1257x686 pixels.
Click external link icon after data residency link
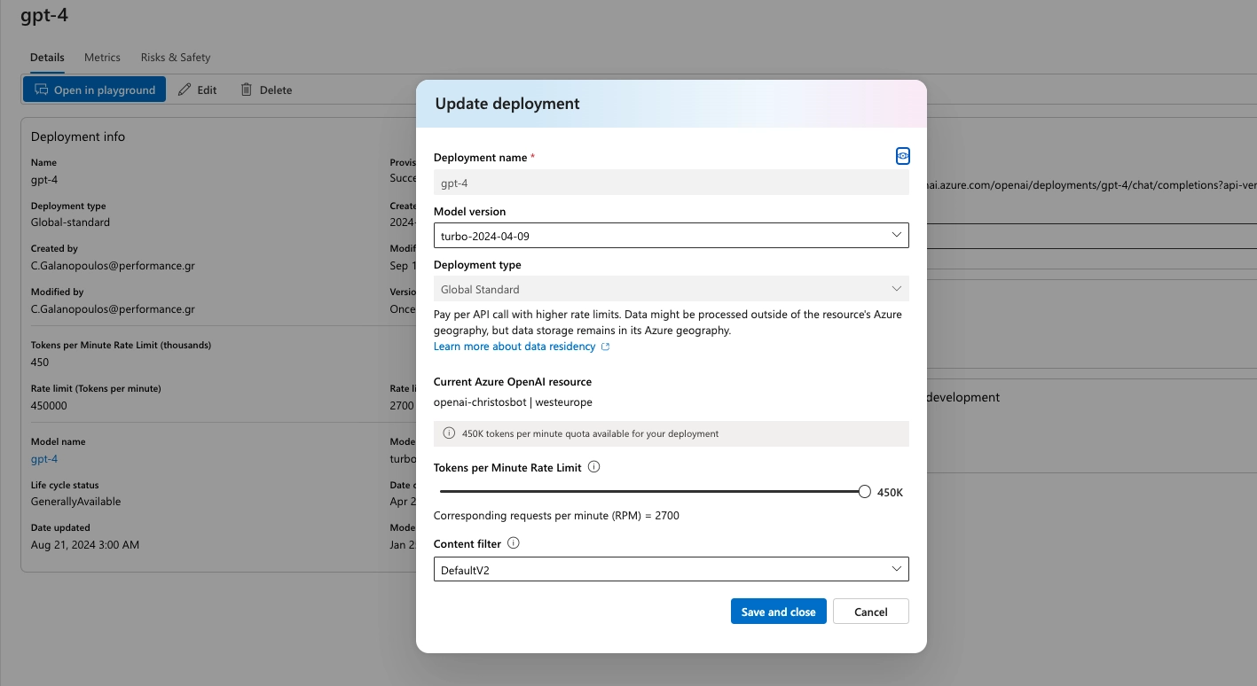[606, 347]
